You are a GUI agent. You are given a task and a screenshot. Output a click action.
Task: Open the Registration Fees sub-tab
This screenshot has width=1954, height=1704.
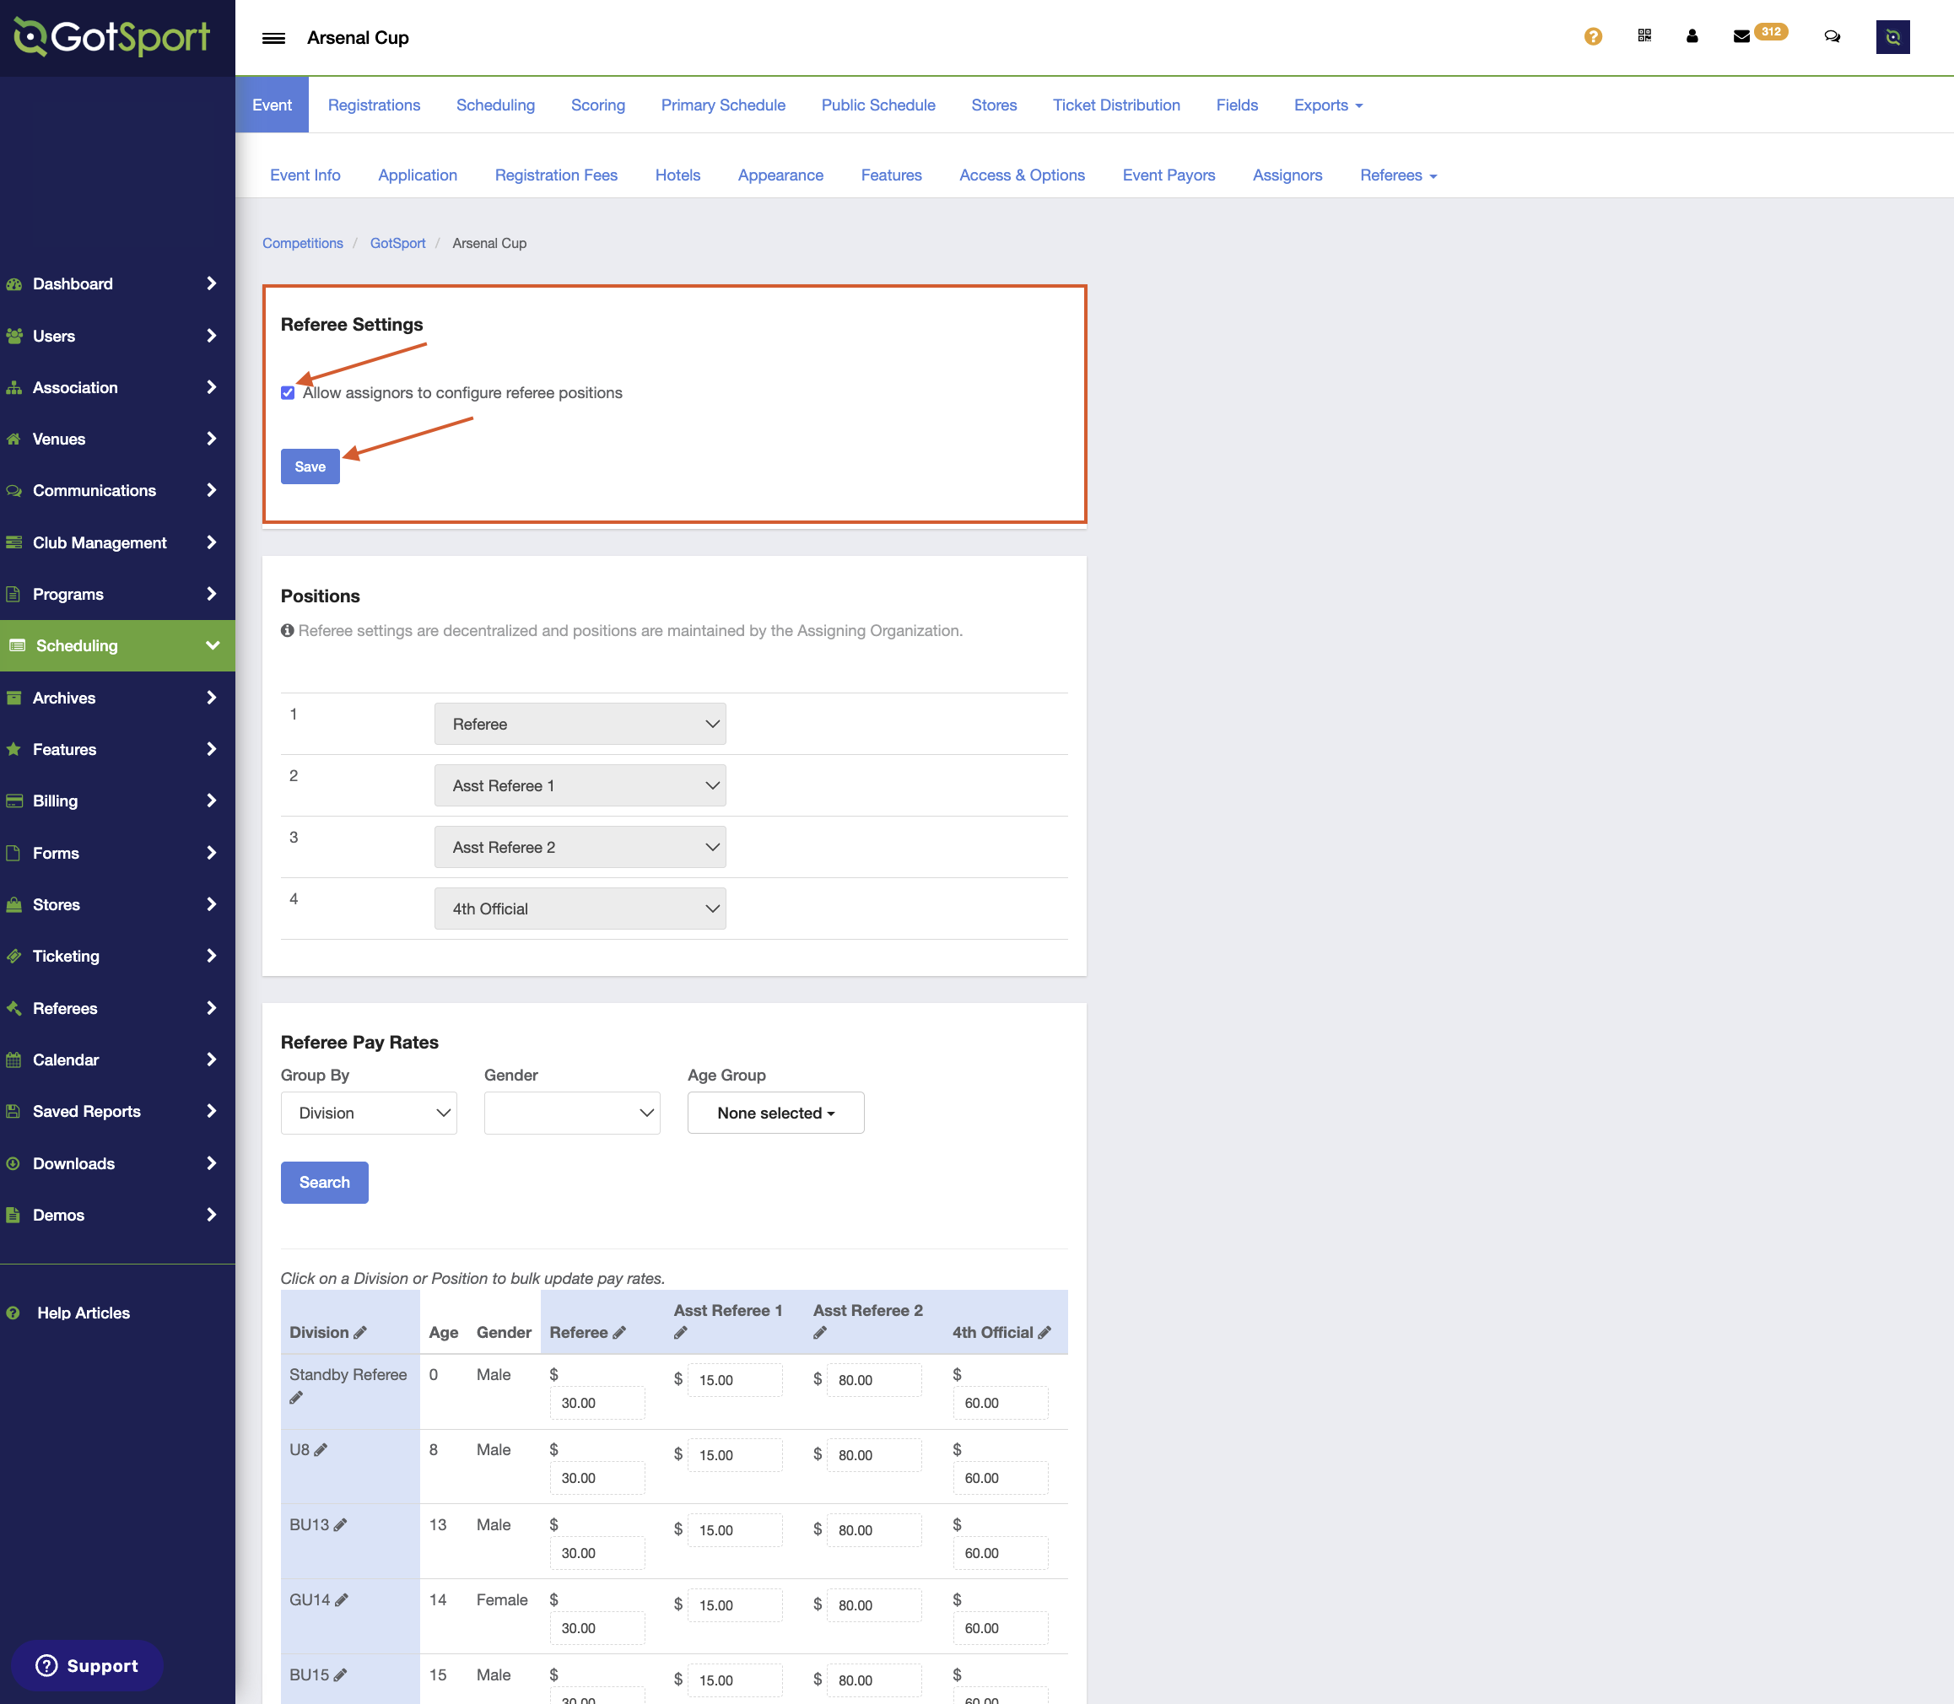[x=556, y=176]
